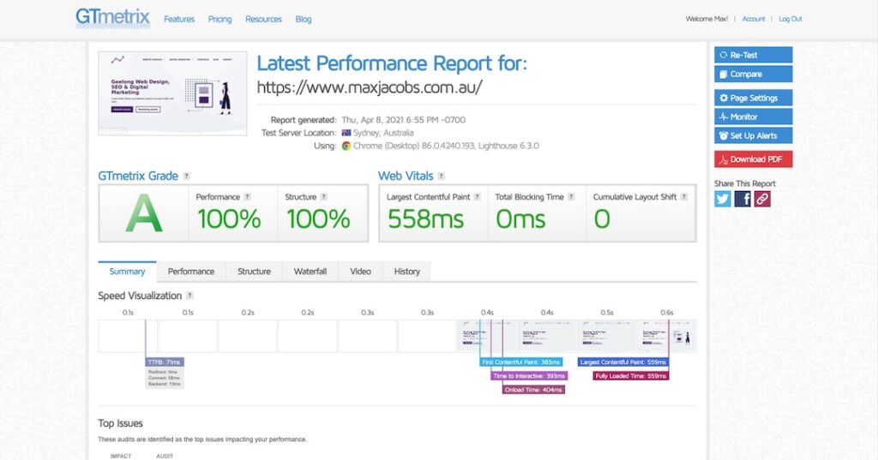Viewport: 878px width, 460px height.
Task: Click the Log Out link
Action: tap(790, 19)
